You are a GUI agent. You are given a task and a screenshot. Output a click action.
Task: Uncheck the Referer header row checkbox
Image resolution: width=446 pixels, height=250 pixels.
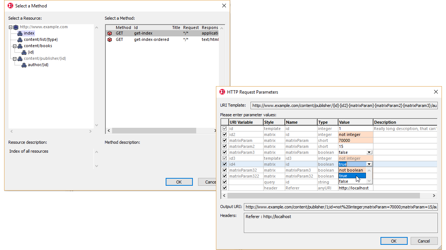click(x=224, y=188)
